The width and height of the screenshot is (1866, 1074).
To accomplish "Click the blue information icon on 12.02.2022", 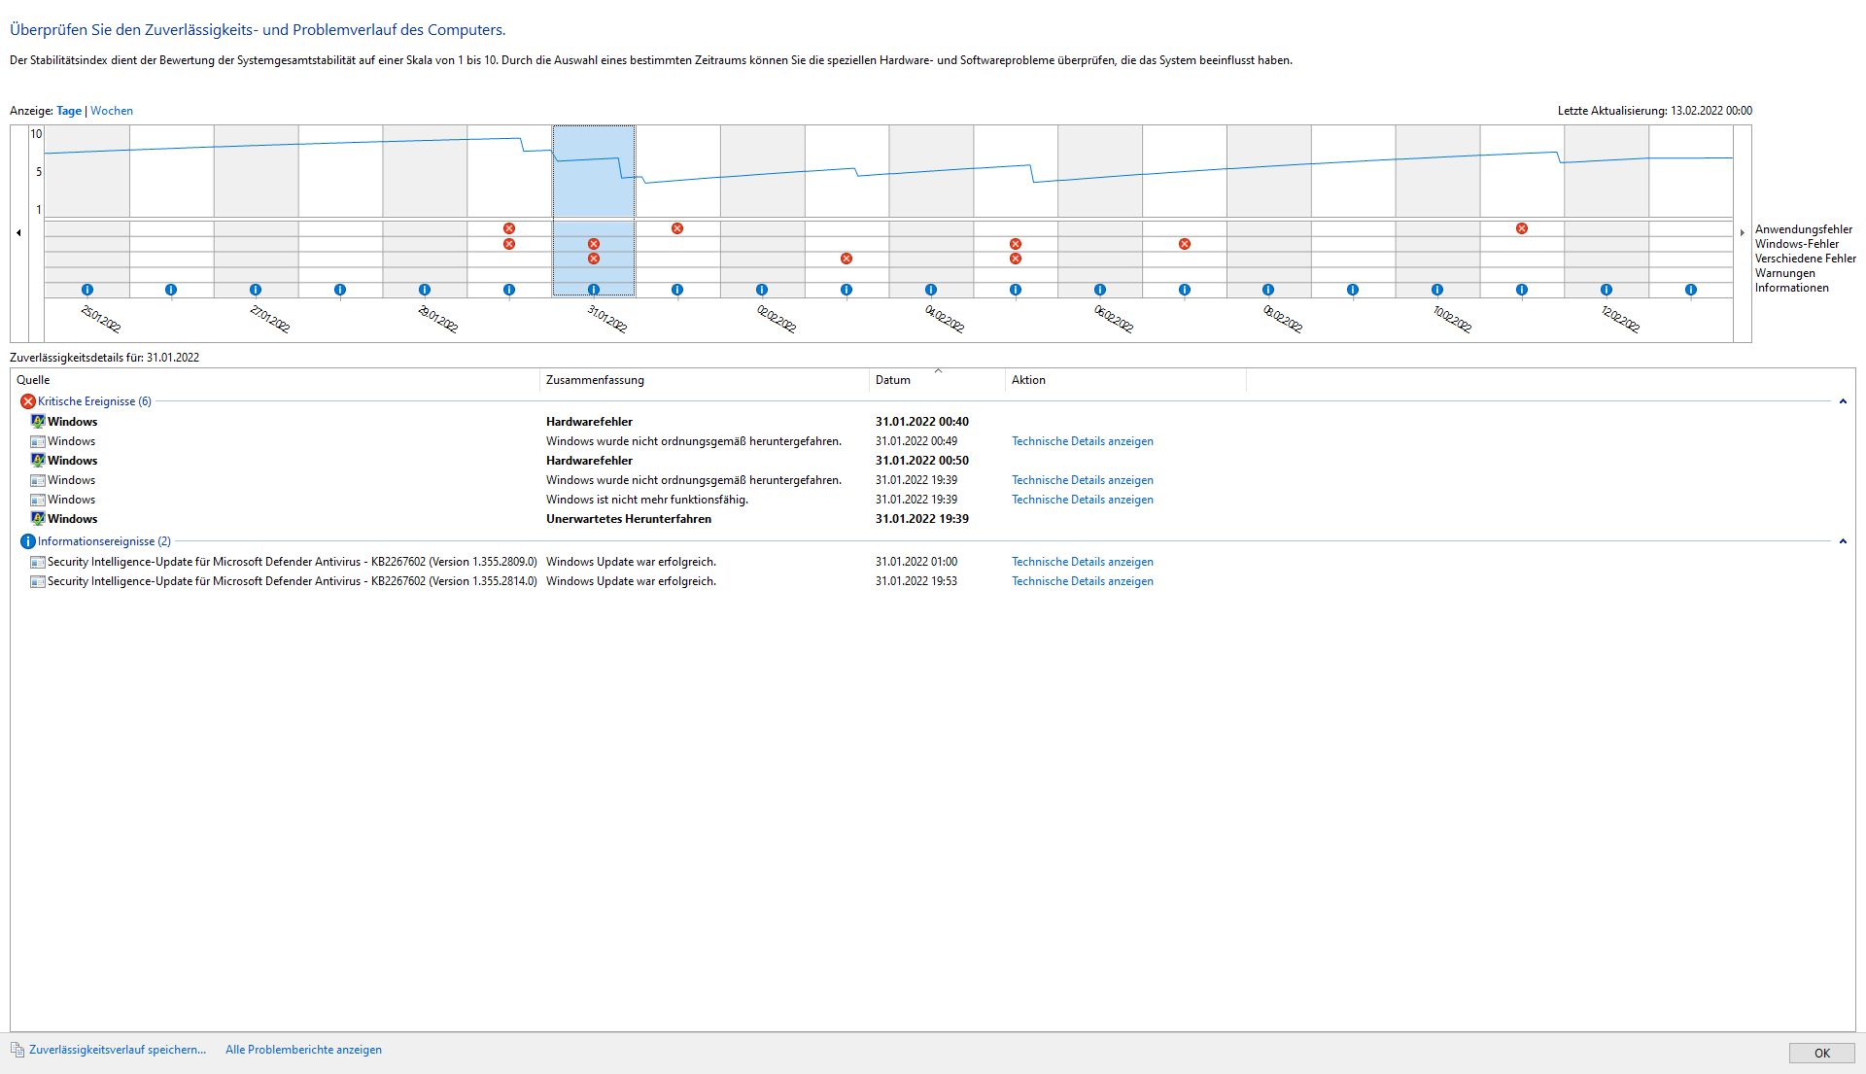I will [1607, 290].
